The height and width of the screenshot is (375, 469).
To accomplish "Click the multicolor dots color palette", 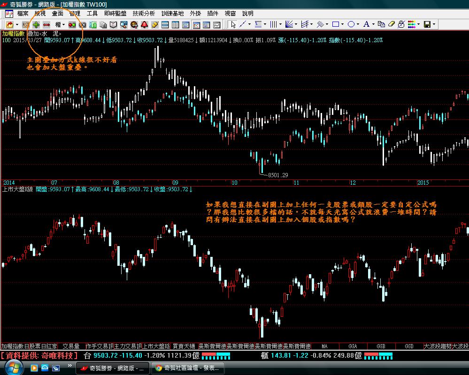I will click(411, 24).
